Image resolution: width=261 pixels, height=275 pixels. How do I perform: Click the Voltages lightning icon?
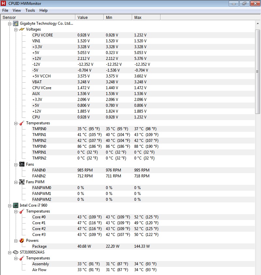(x=22, y=29)
